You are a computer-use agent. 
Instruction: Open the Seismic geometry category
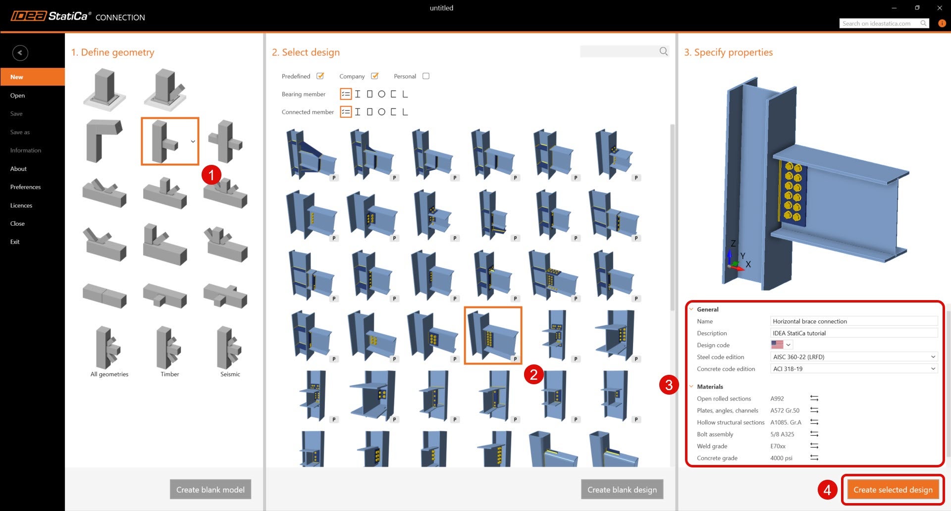pos(230,352)
